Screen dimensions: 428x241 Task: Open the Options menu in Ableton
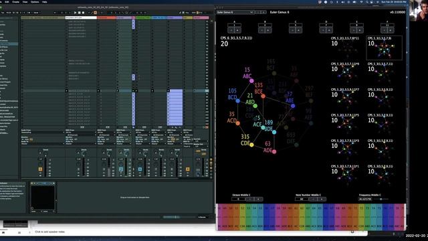[x=35, y=2]
